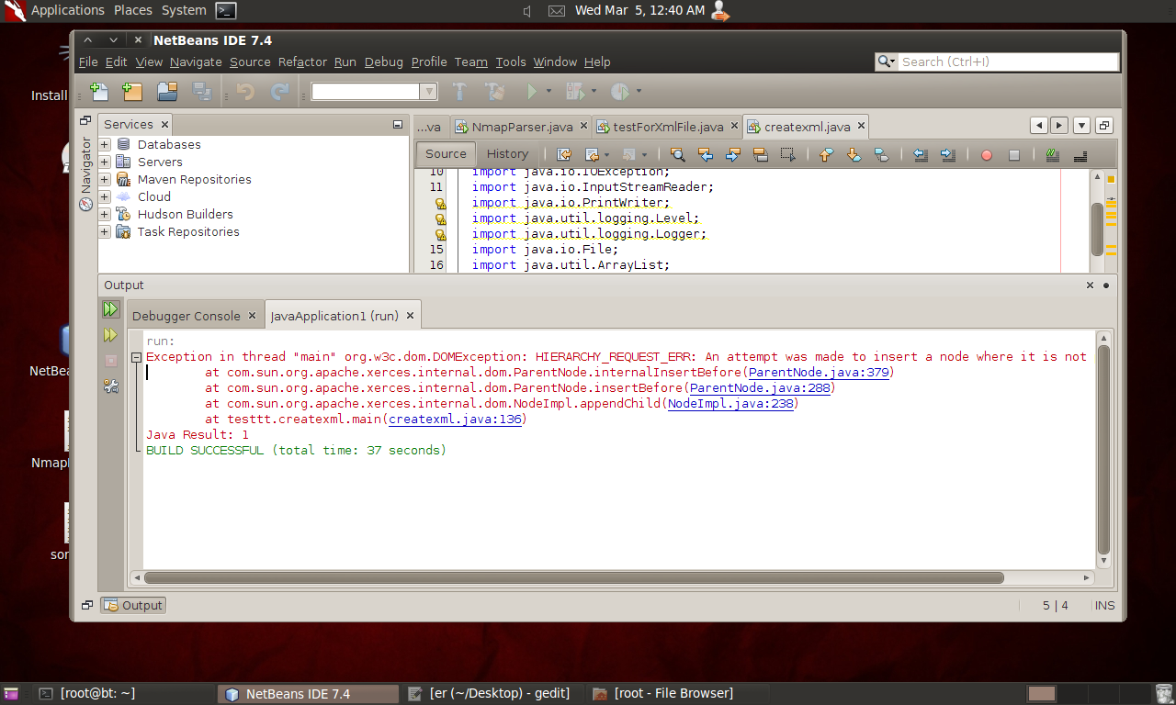Switch editor to Source view
The width and height of the screenshot is (1176, 705).
point(446,153)
